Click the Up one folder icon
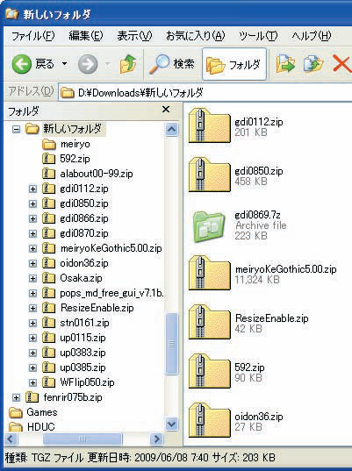Viewport: 352px width, 471px height. coord(129,64)
